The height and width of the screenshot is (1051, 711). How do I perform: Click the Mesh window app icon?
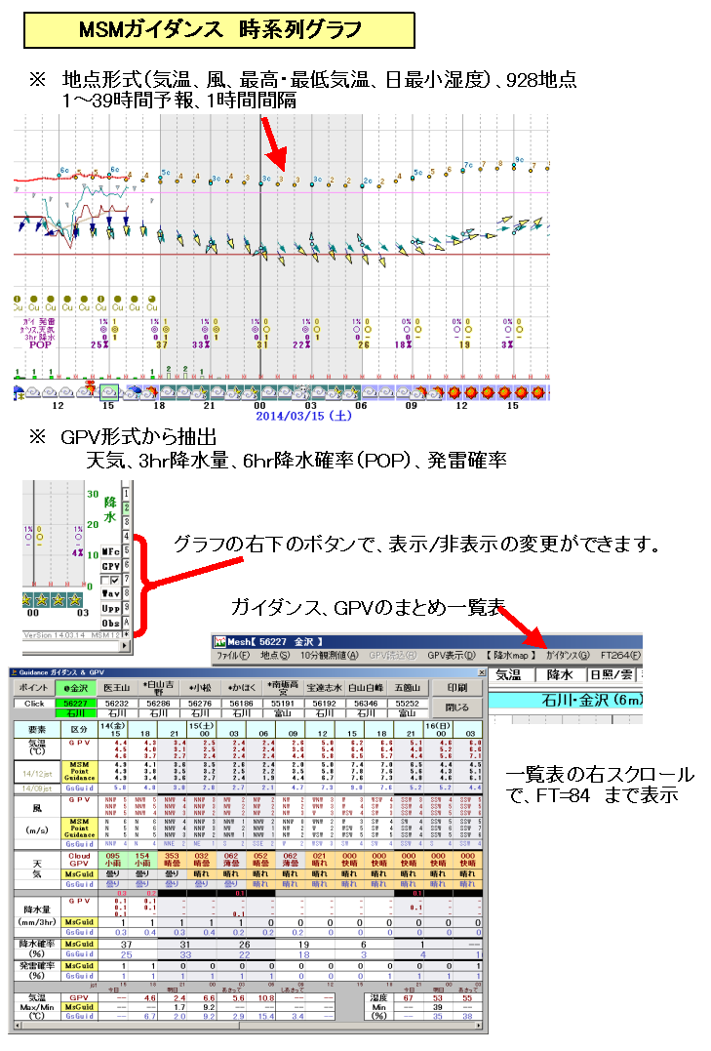click(x=219, y=642)
